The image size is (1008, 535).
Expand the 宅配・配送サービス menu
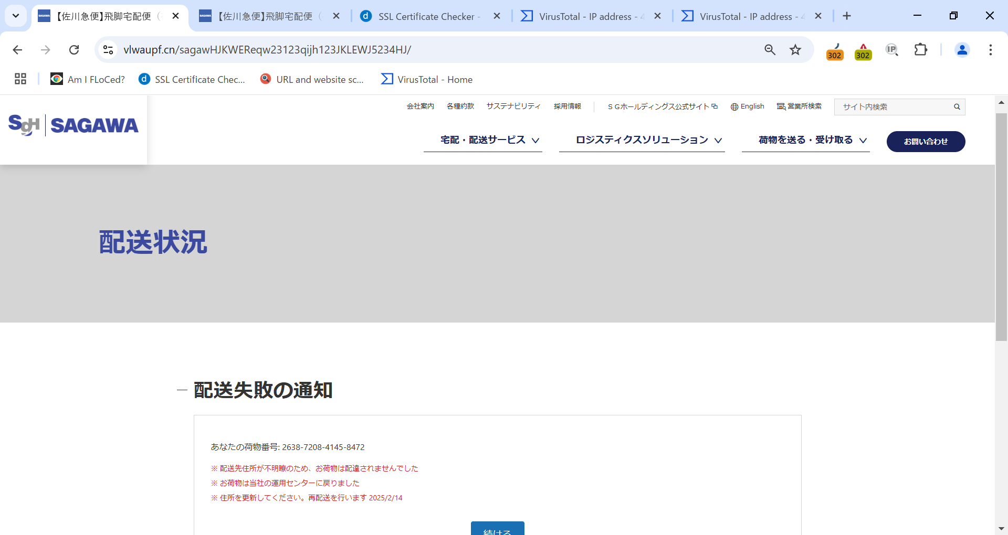tap(483, 140)
